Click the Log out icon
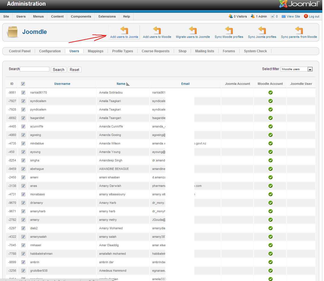The height and width of the screenshot is (281, 324). pos(306,16)
